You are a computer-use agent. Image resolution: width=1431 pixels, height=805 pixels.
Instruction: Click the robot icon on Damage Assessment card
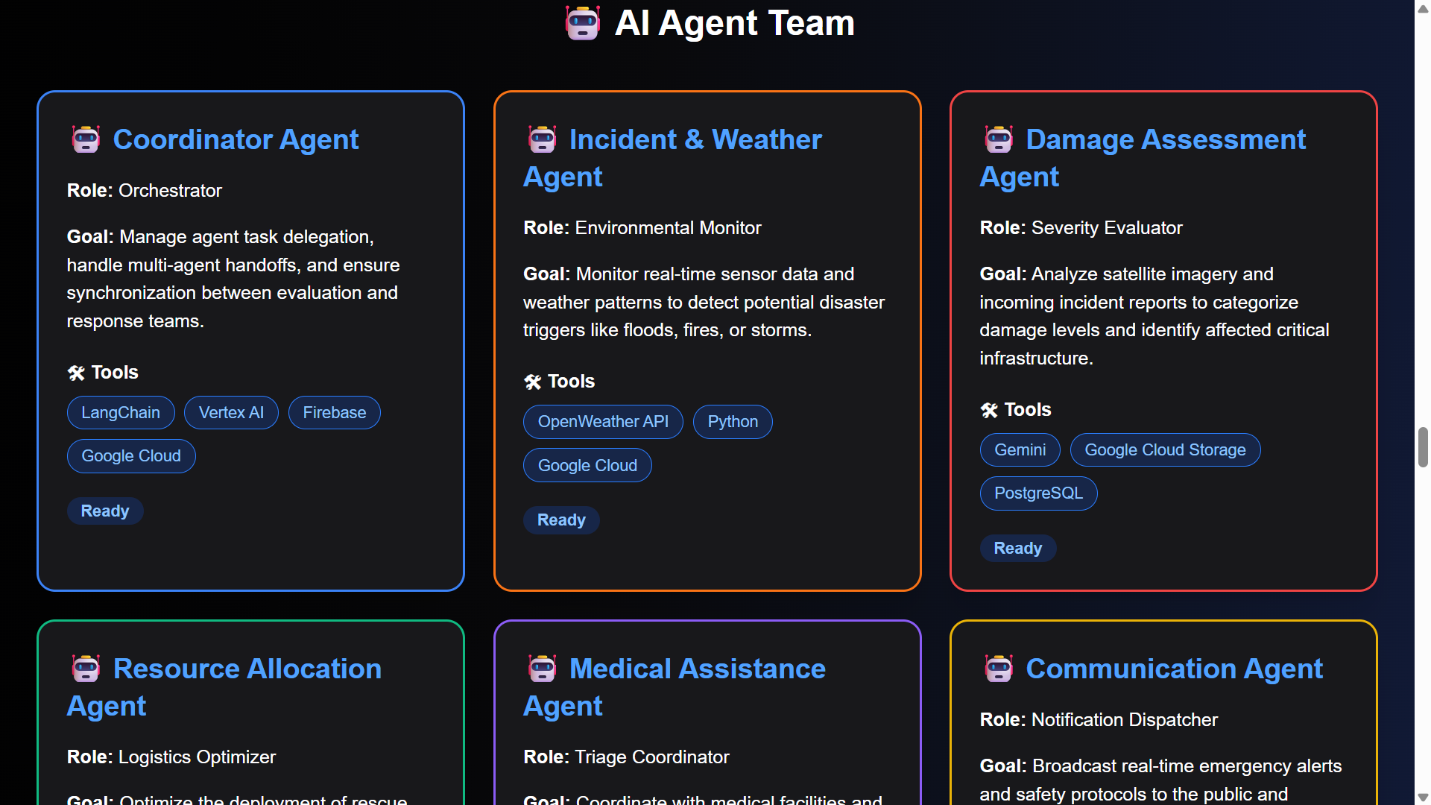point(999,139)
